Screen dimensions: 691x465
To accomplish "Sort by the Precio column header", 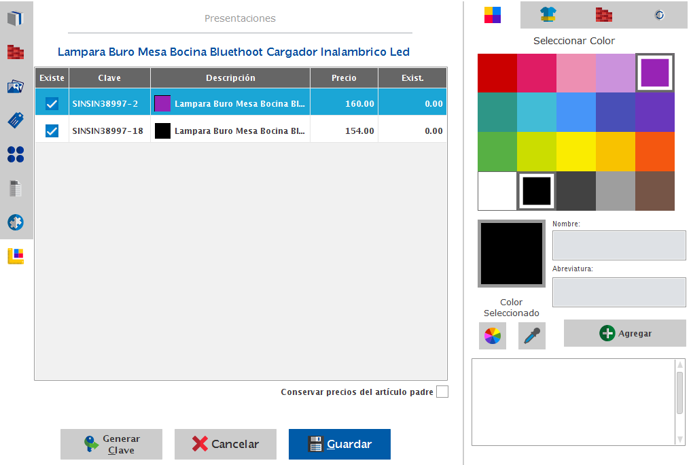I will point(344,78).
